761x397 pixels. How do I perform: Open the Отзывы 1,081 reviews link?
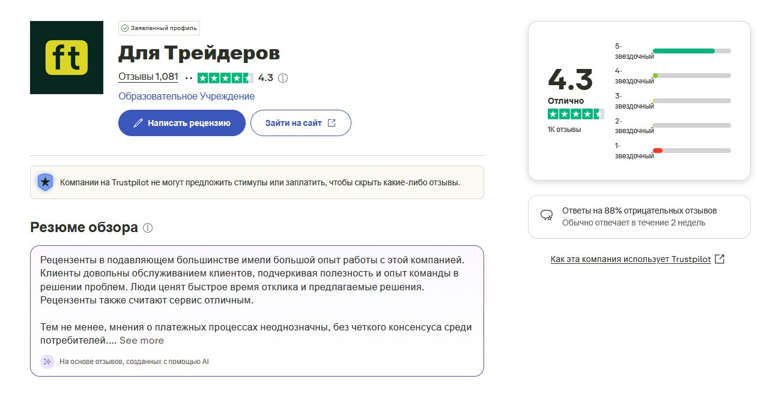pyautogui.click(x=148, y=77)
